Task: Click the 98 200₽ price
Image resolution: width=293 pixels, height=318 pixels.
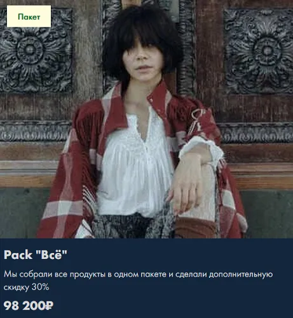Action: tap(29, 306)
